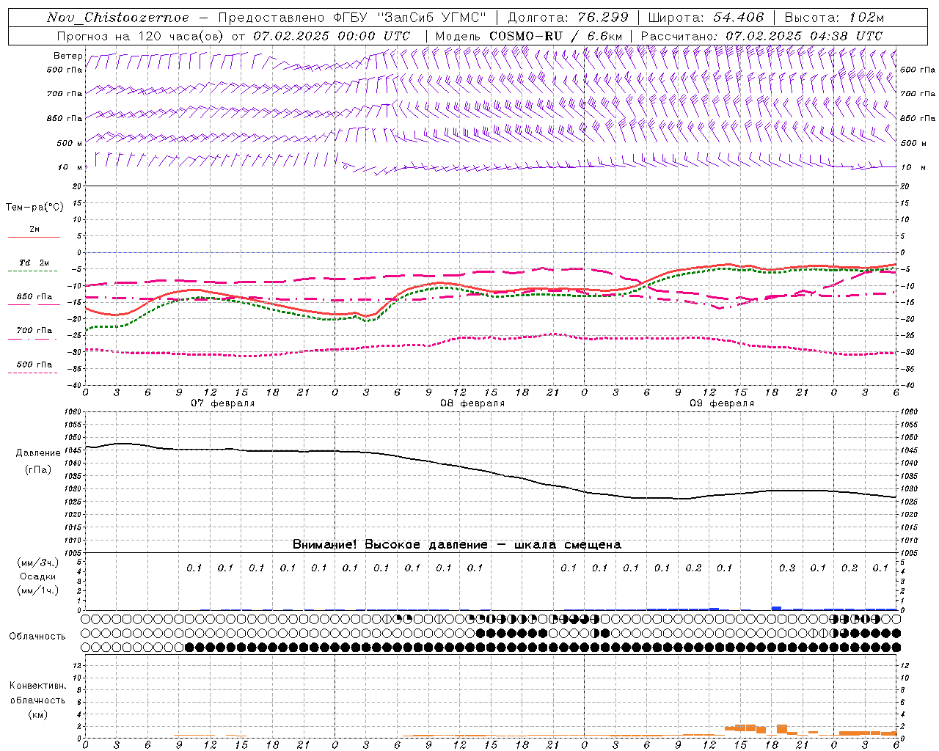This screenshot has width=939, height=751.
Task: Click the Nov_Chistoozernoe station title
Action: [117, 18]
